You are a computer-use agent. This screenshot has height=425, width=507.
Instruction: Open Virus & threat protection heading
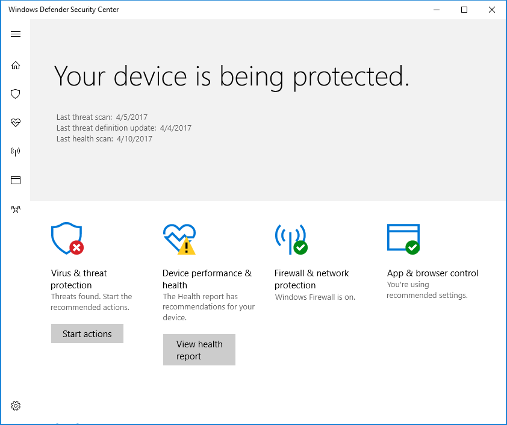(x=78, y=279)
